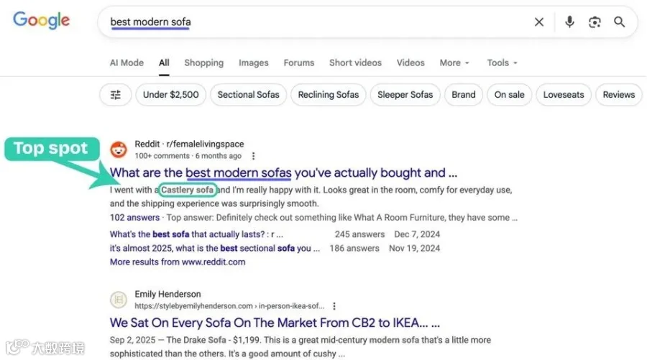Click More results from www.reddit.com
Viewport: 647px width, 360px height.
tap(178, 262)
